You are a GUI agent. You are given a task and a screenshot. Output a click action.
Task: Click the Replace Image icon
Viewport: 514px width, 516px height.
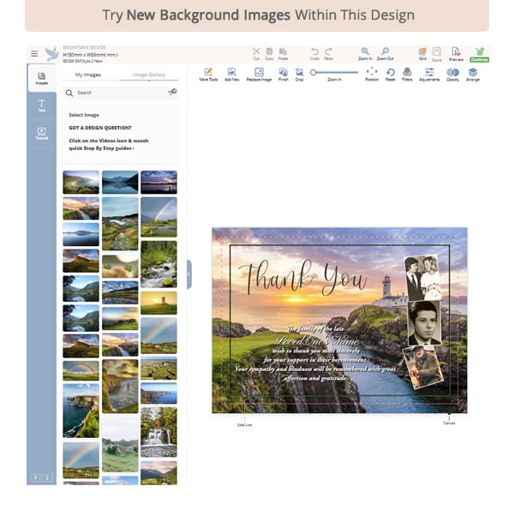(x=259, y=73)
